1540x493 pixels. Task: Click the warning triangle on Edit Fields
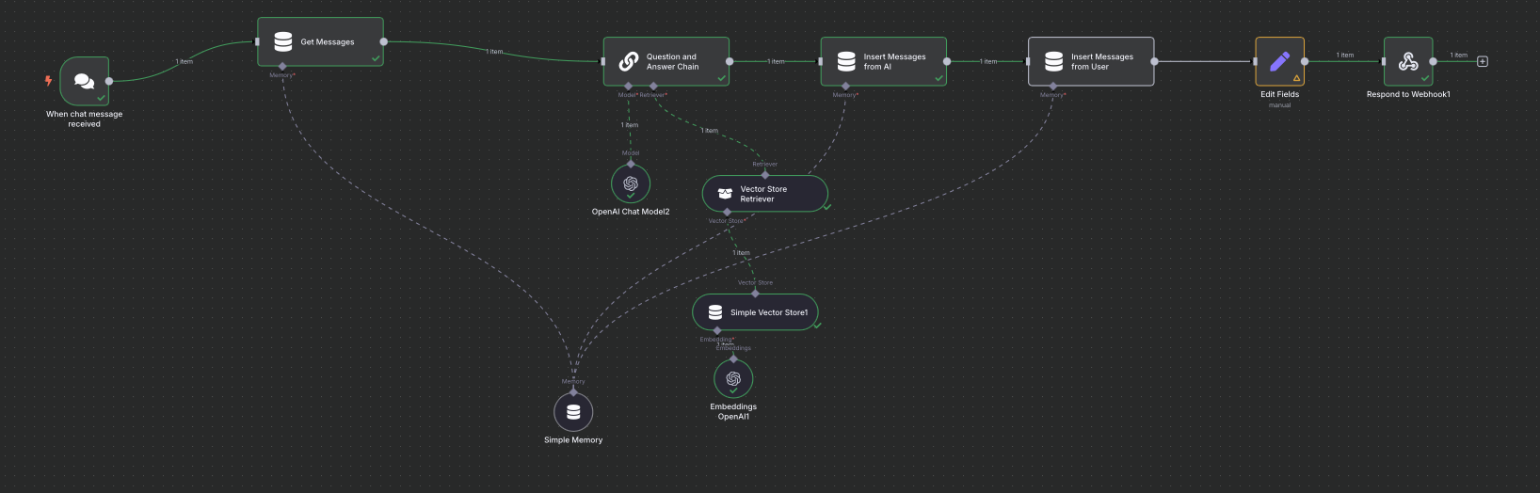tap(1296, 78)
